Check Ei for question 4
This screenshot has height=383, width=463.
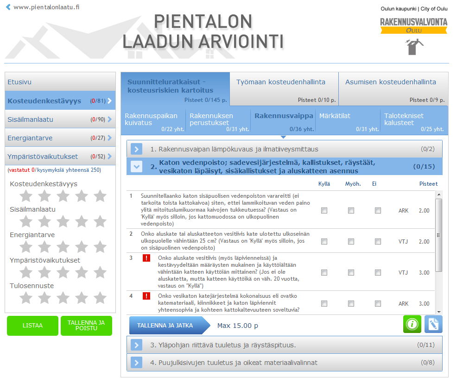[378, 303]
